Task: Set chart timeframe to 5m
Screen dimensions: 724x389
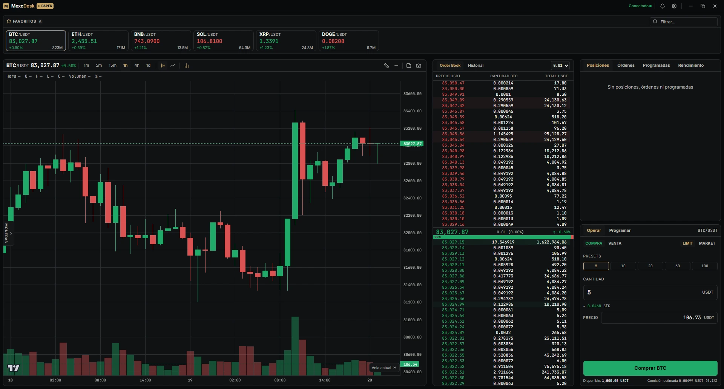Action: click(x=99, y=66)
